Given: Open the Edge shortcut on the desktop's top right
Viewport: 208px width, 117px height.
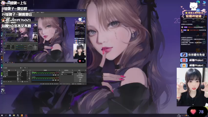Looking at the screenshot, I should pos(198,3).
